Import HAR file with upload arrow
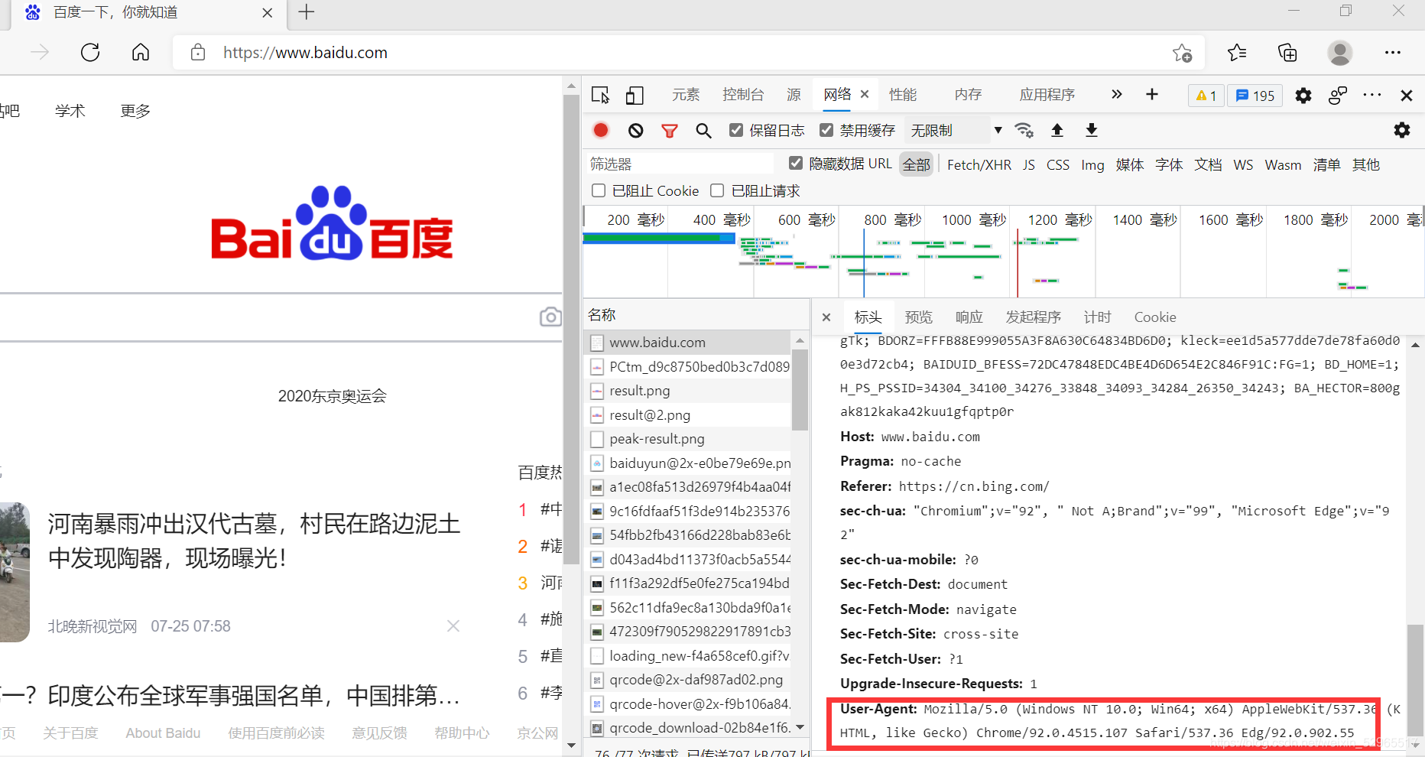This screenshot has height=757, width=1425. 1057,130
